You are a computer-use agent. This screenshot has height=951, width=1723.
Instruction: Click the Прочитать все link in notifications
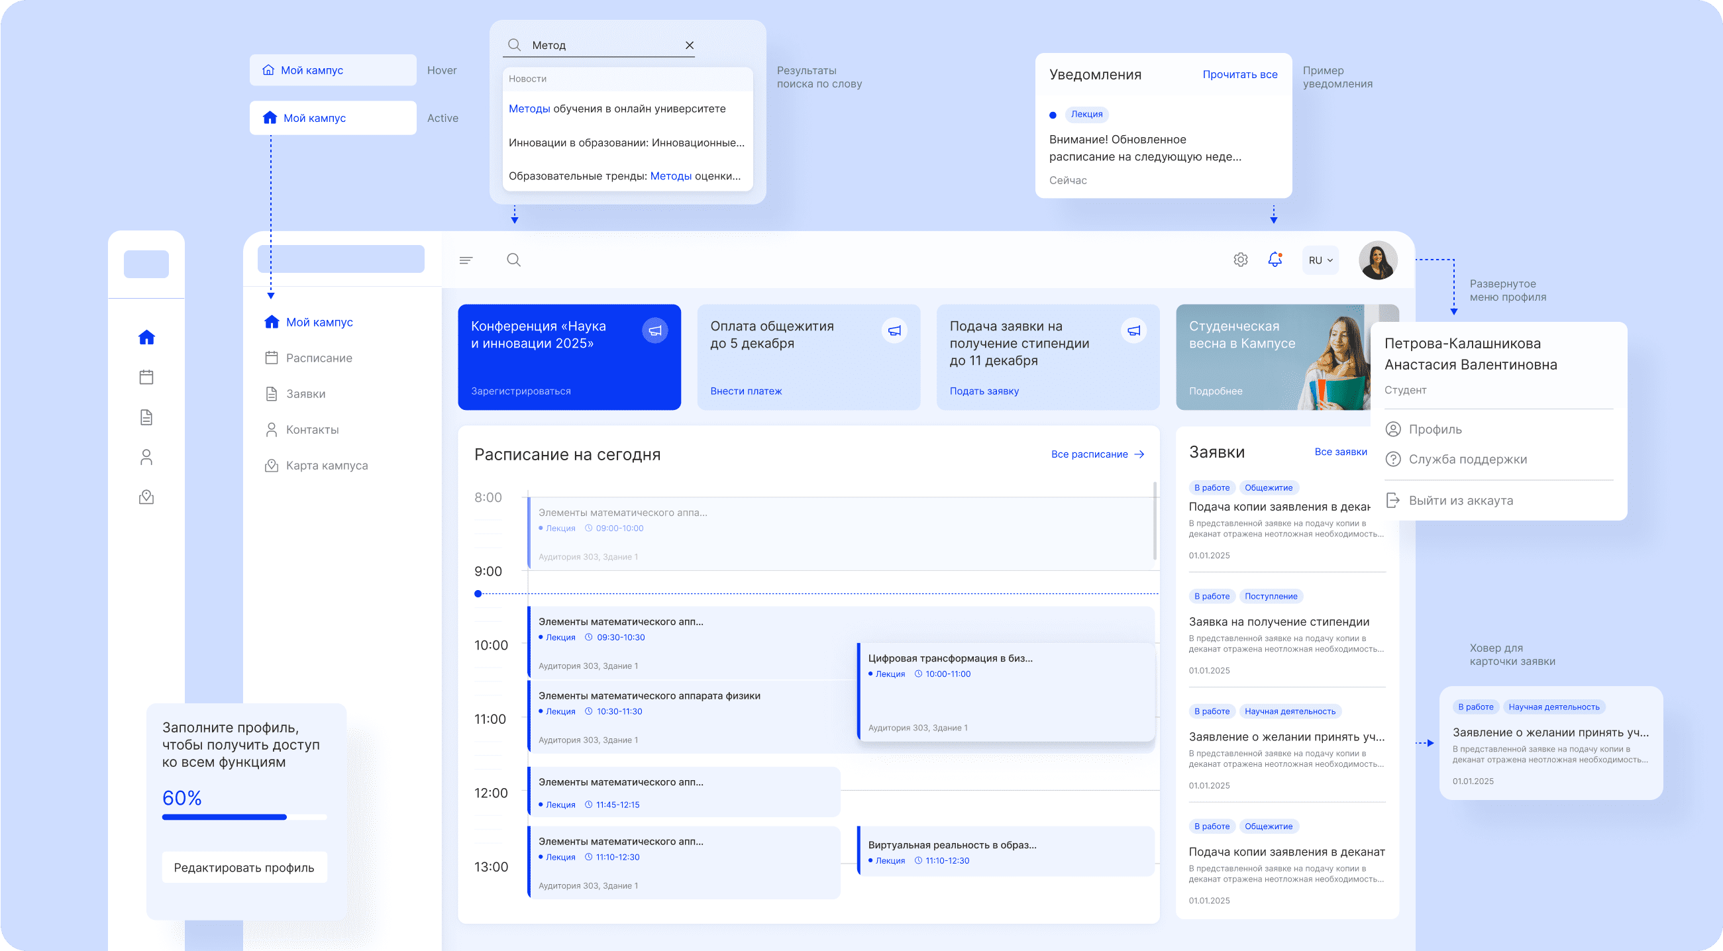1239,75
